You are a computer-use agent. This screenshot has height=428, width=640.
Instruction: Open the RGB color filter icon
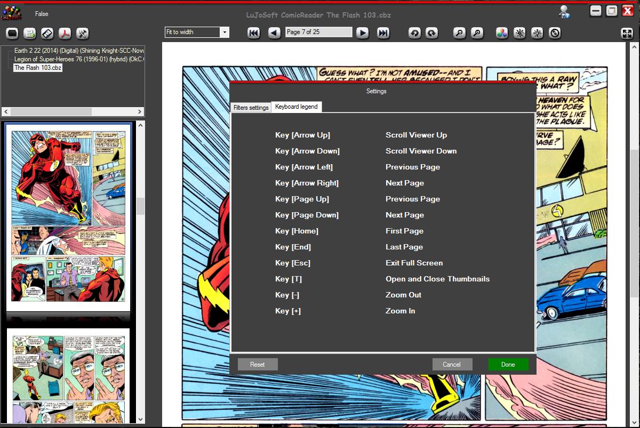[502, 33]
